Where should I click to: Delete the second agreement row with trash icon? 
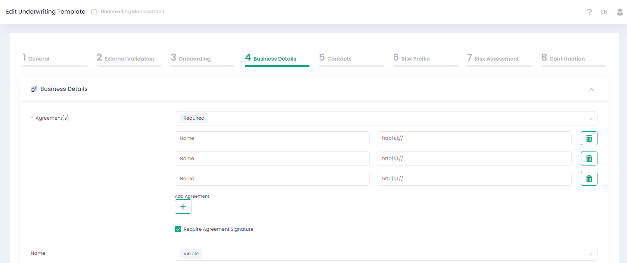tap(589, 158)
